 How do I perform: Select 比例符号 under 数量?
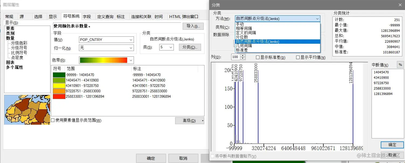[x=19, y=53]
